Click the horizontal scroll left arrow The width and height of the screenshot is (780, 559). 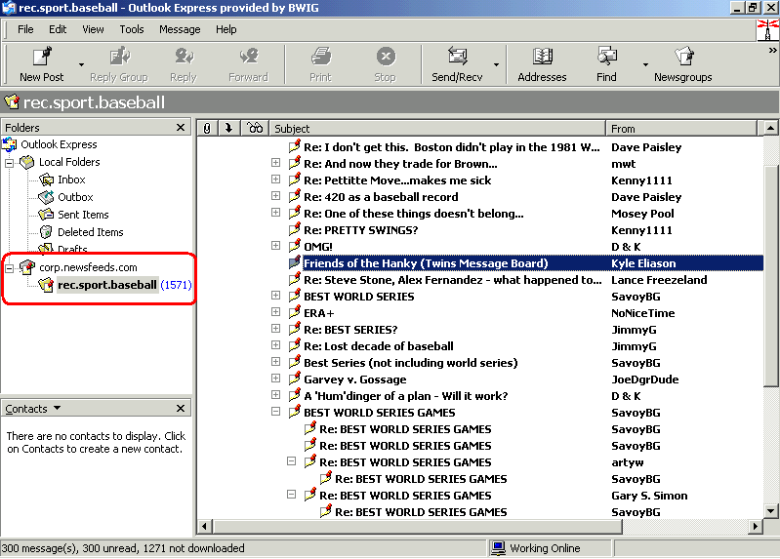click(204, 526)
